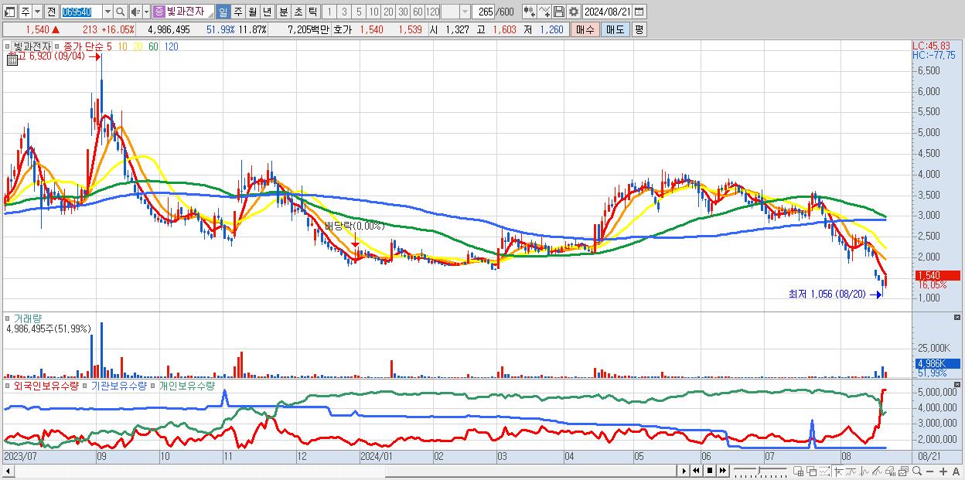Select interval 10 in the number row
Screen dimensions: 965x480
(373, 12)
